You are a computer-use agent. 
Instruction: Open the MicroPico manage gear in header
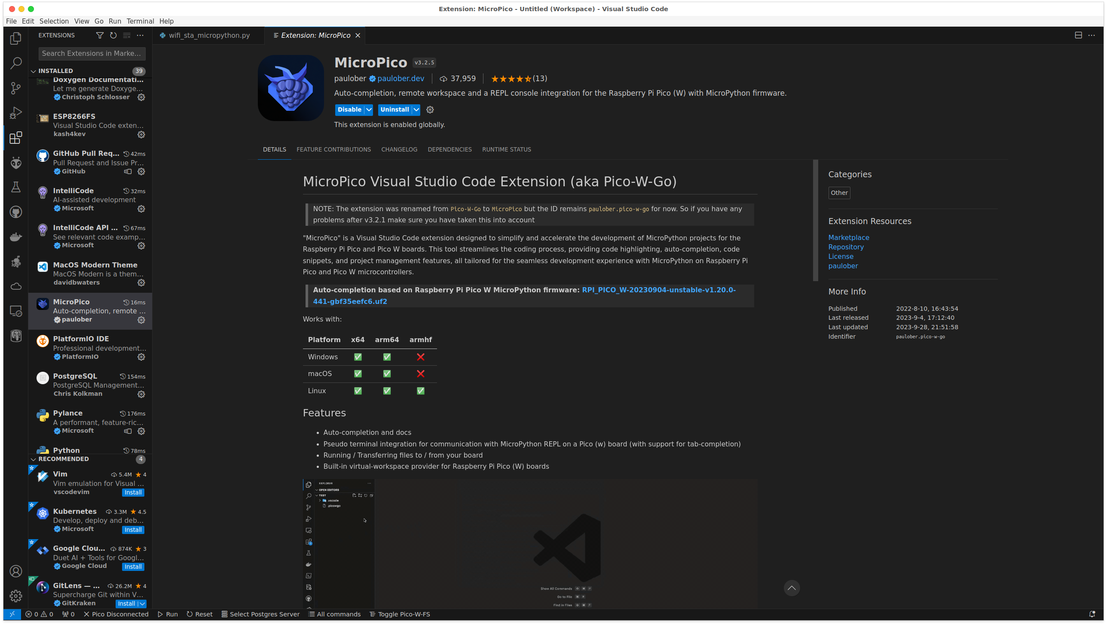click(430, 110)
